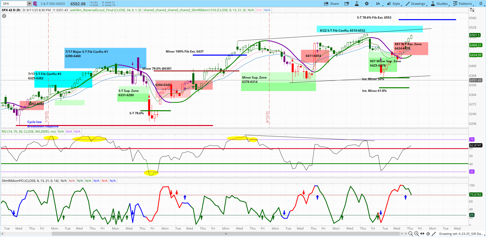The image size is (486, 237).
Task: Open the SPX symbol dropdown arrow
Action: point(29,4)
